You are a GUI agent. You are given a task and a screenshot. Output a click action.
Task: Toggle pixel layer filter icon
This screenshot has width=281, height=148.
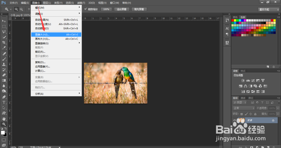[x=252, y=102]
